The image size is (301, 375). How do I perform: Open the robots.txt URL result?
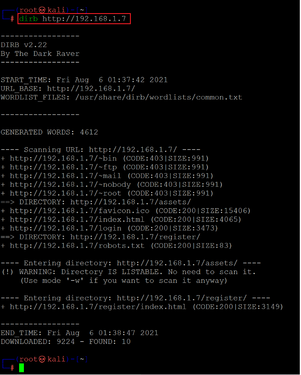[x=77, y=246]
